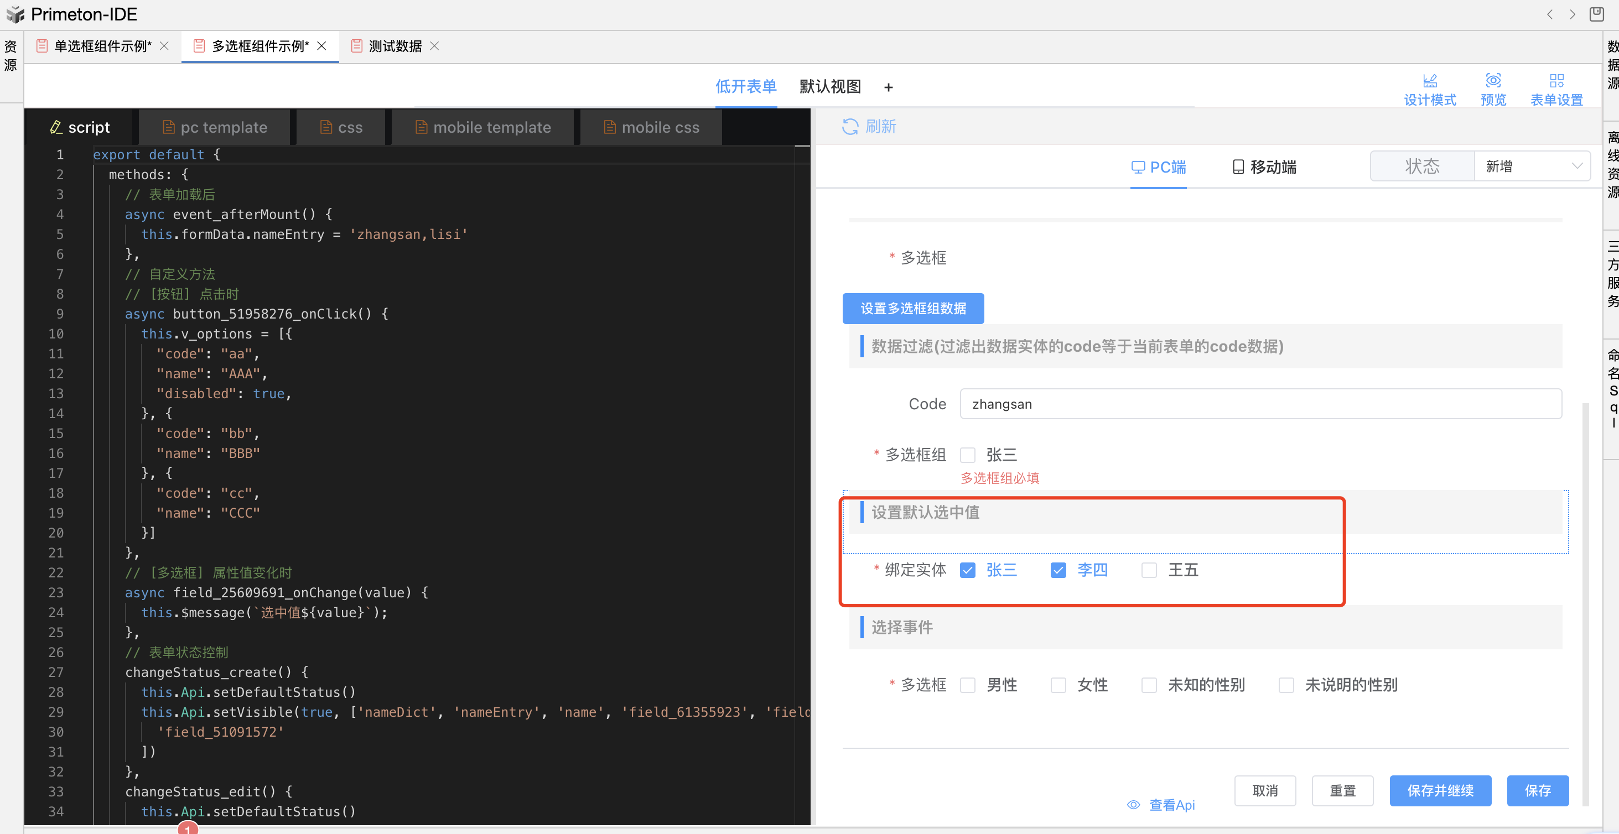Click the preview panel vertical scrollbar
1619x834 pixels.
tap(1585, 603)
